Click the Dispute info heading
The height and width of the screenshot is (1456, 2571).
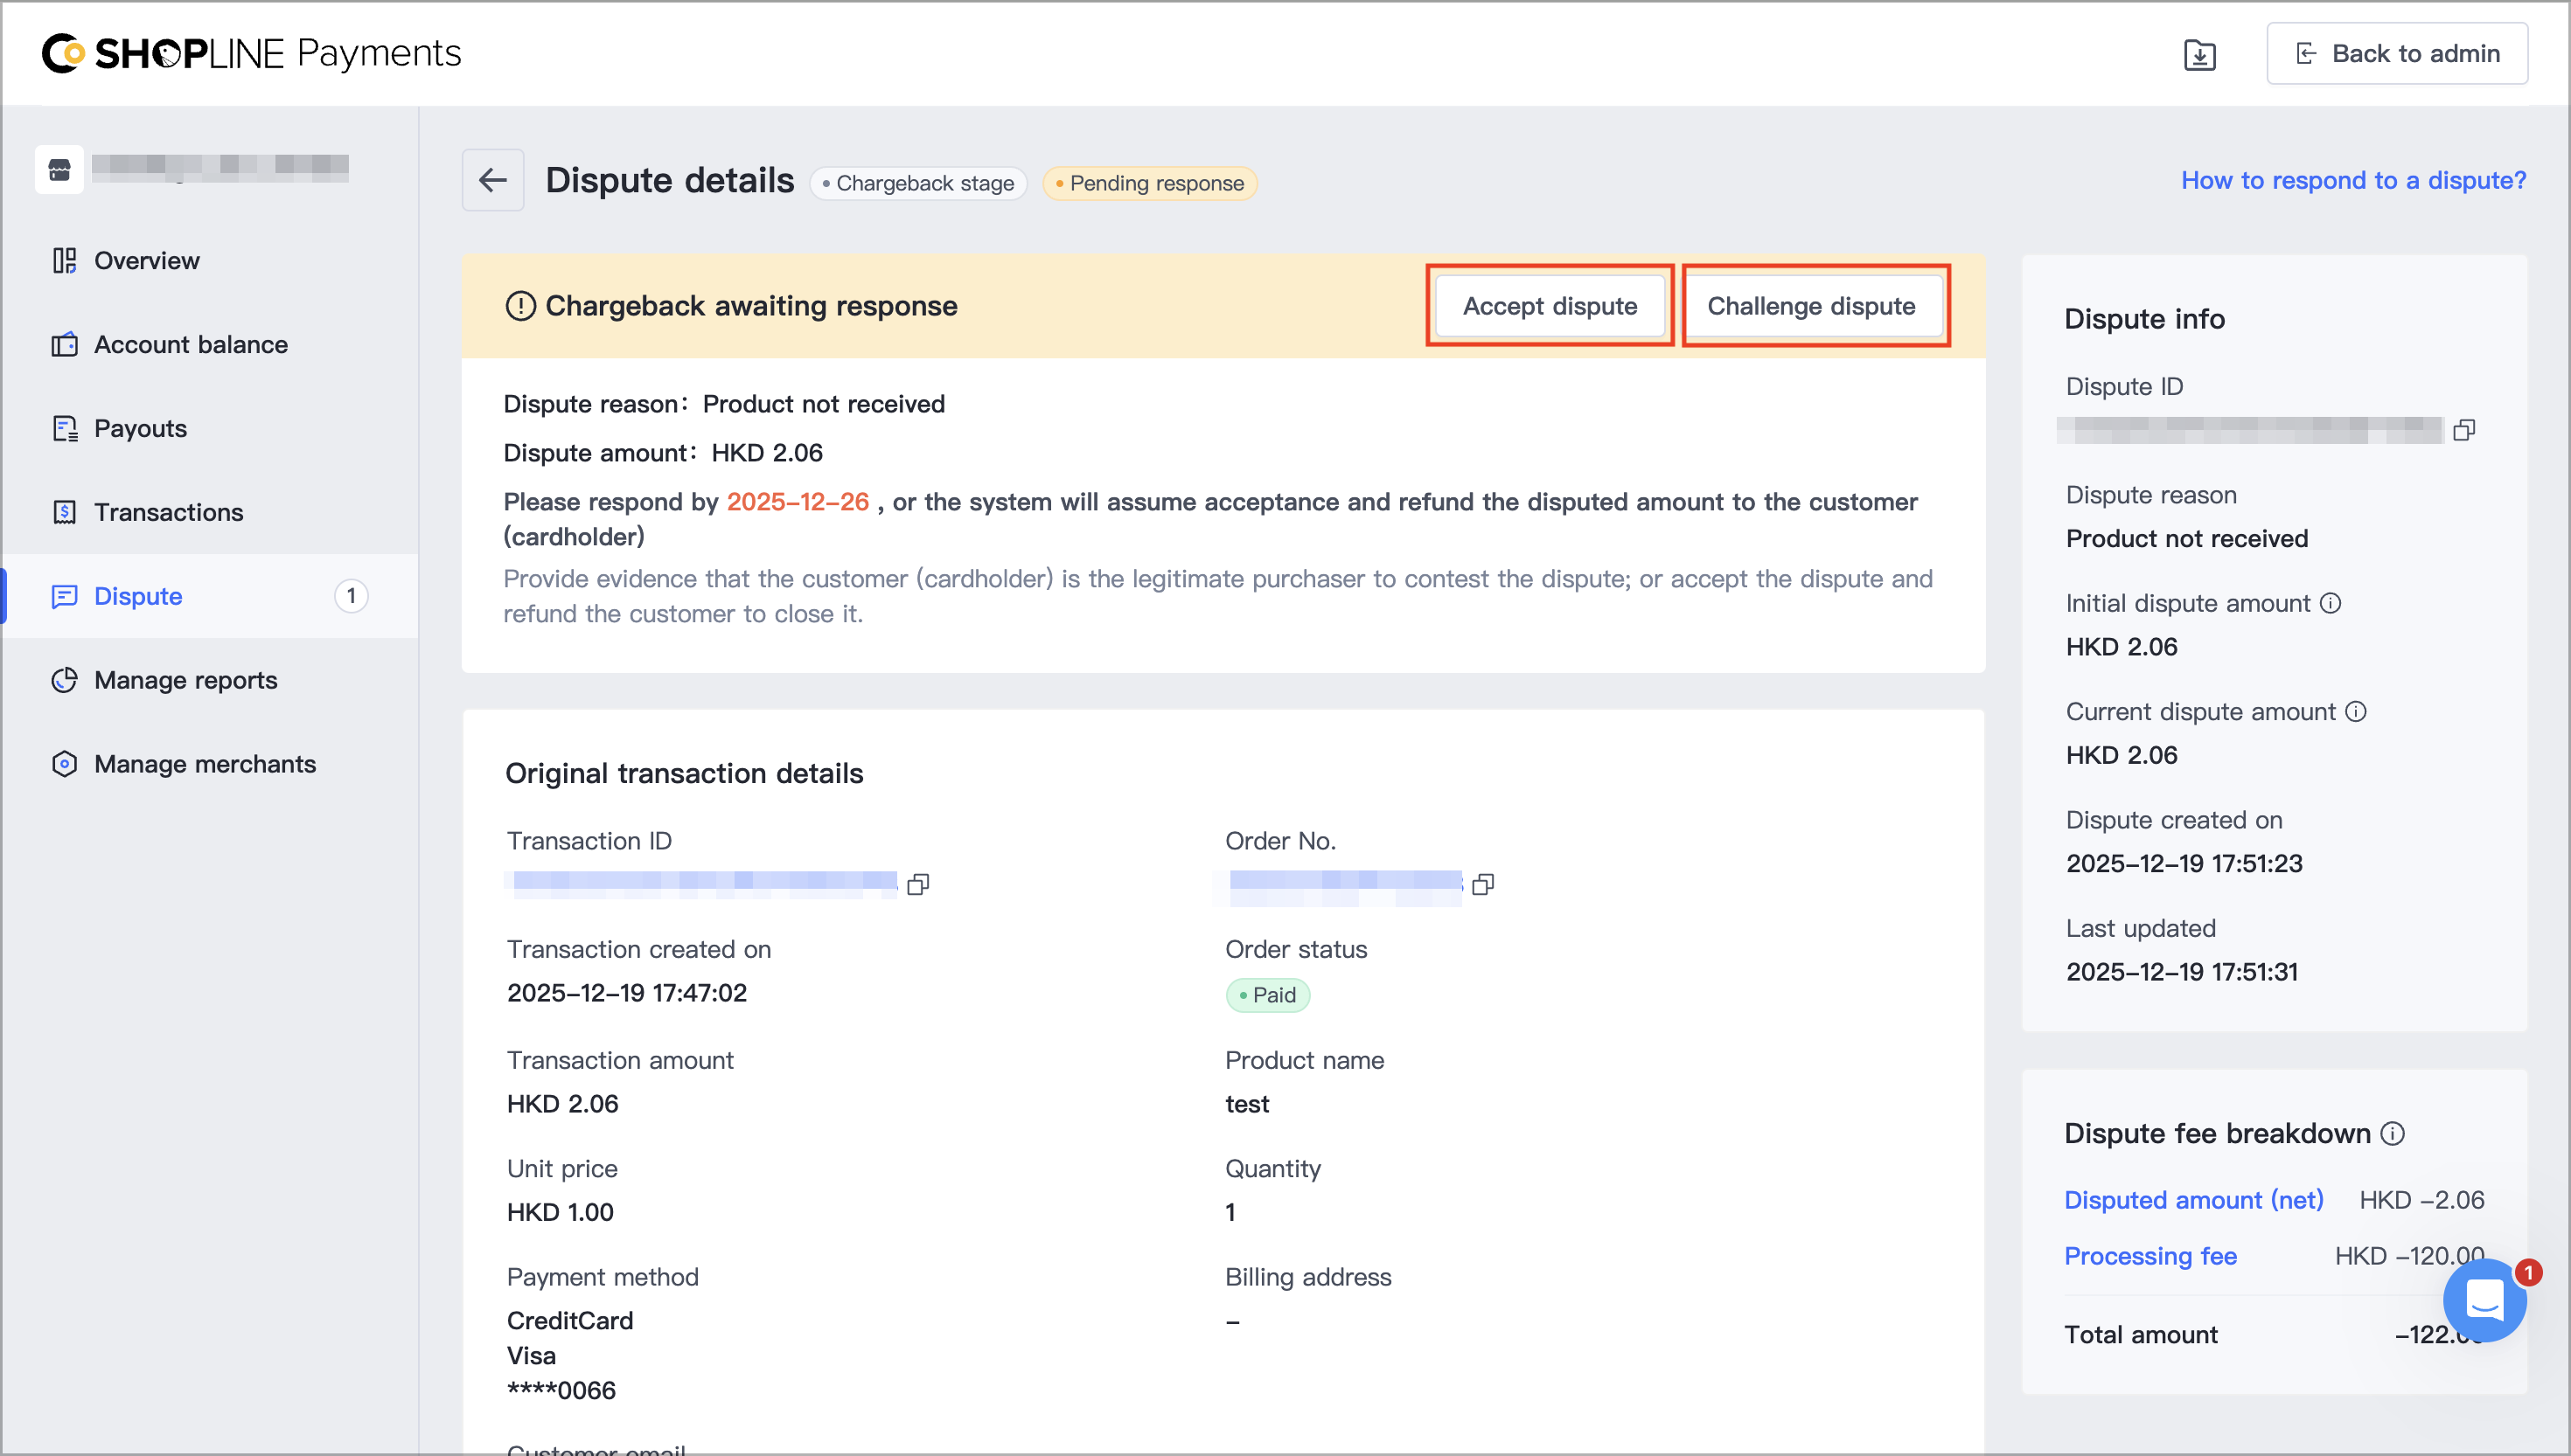click(x=2144, y=319)
